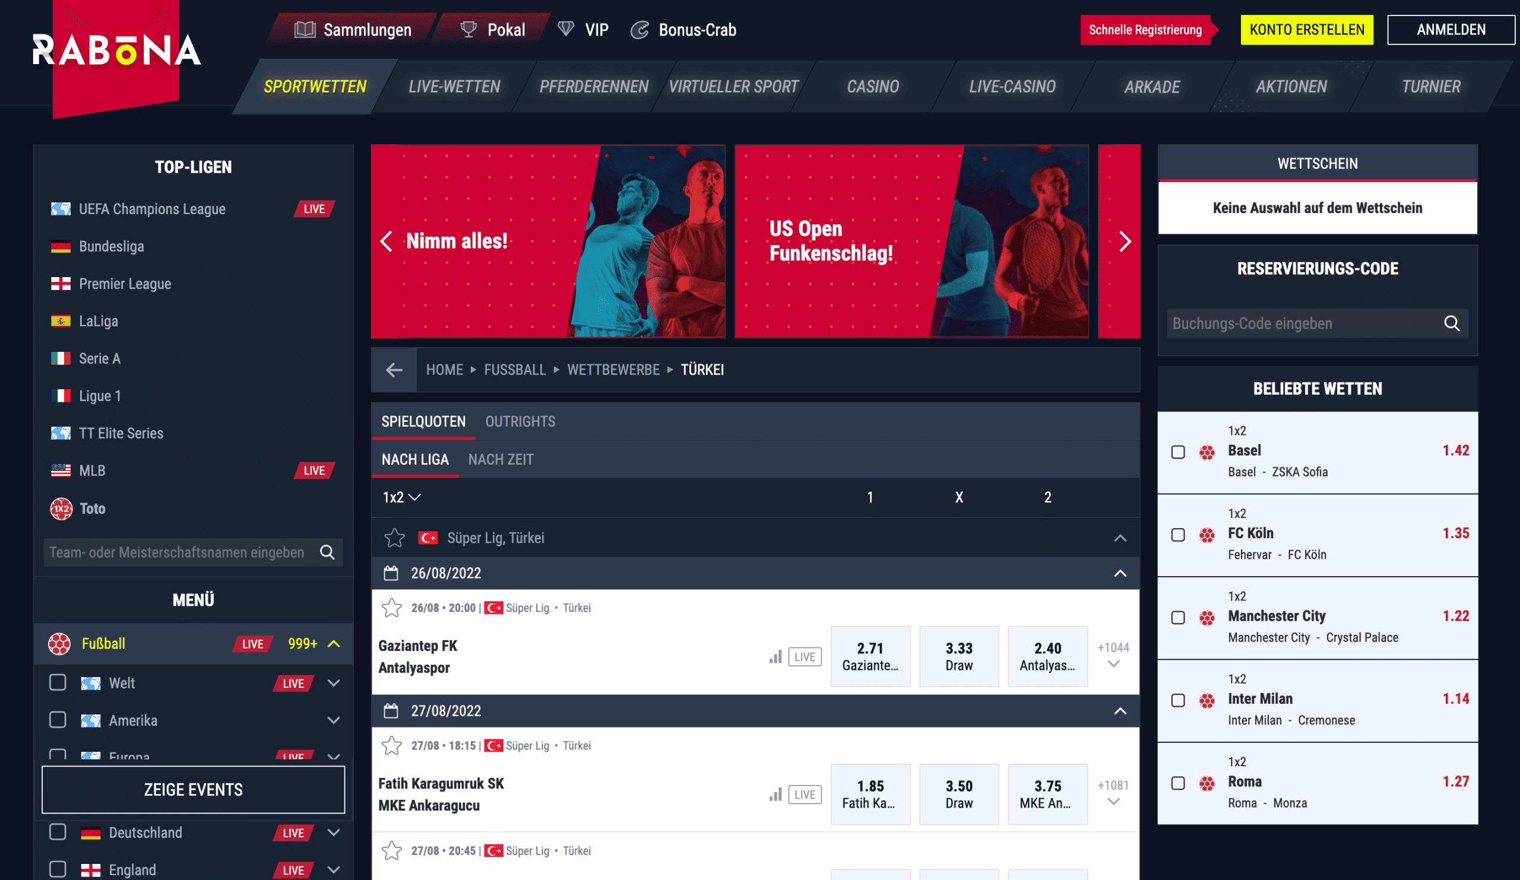The height and width of the screenshot is (880, 1520).
Task: Click ANMELDEN button
Action: [1451, 30]
